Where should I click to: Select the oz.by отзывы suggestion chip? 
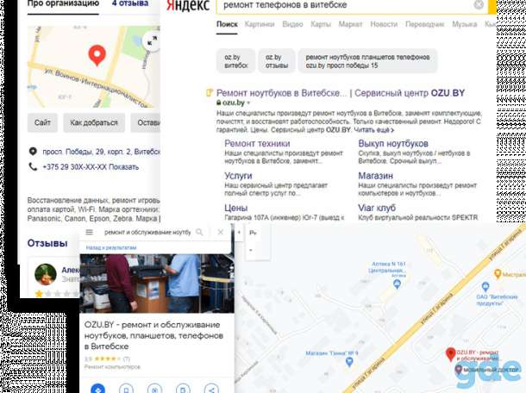coord(277,61)
